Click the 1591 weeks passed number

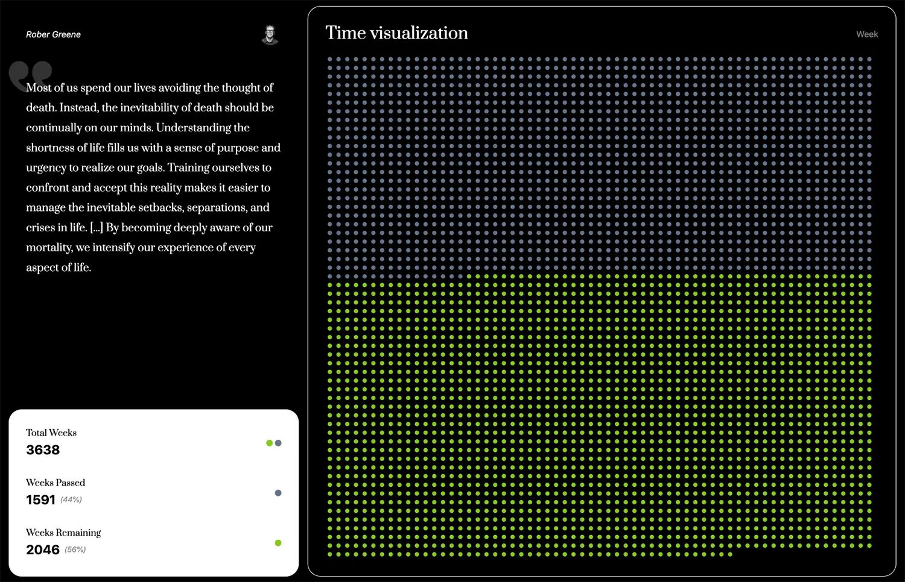point(40,500)
